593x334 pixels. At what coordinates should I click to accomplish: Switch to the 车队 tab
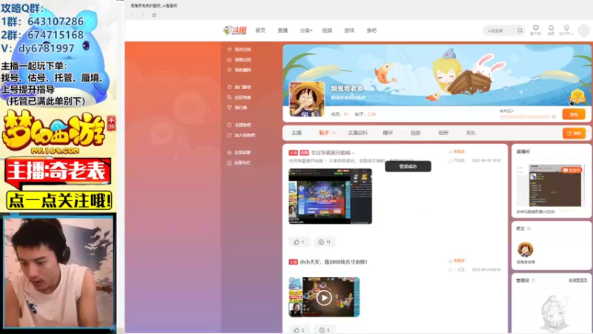point(471,133)
